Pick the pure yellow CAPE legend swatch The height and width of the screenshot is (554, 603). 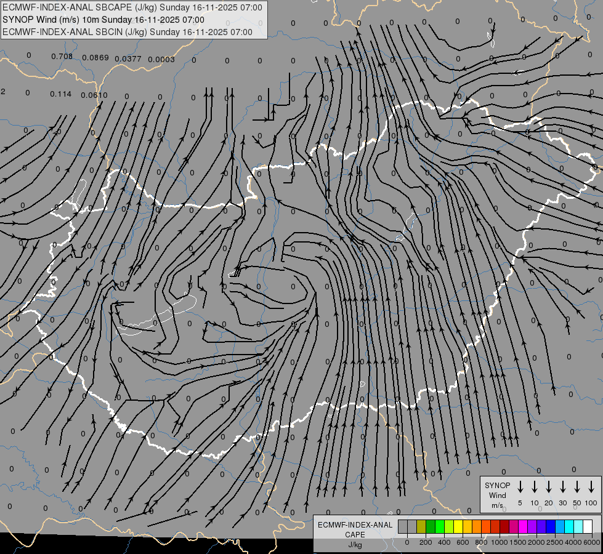point(458,526)
